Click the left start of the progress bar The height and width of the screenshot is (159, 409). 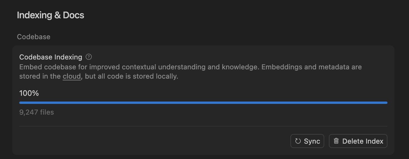20,103
